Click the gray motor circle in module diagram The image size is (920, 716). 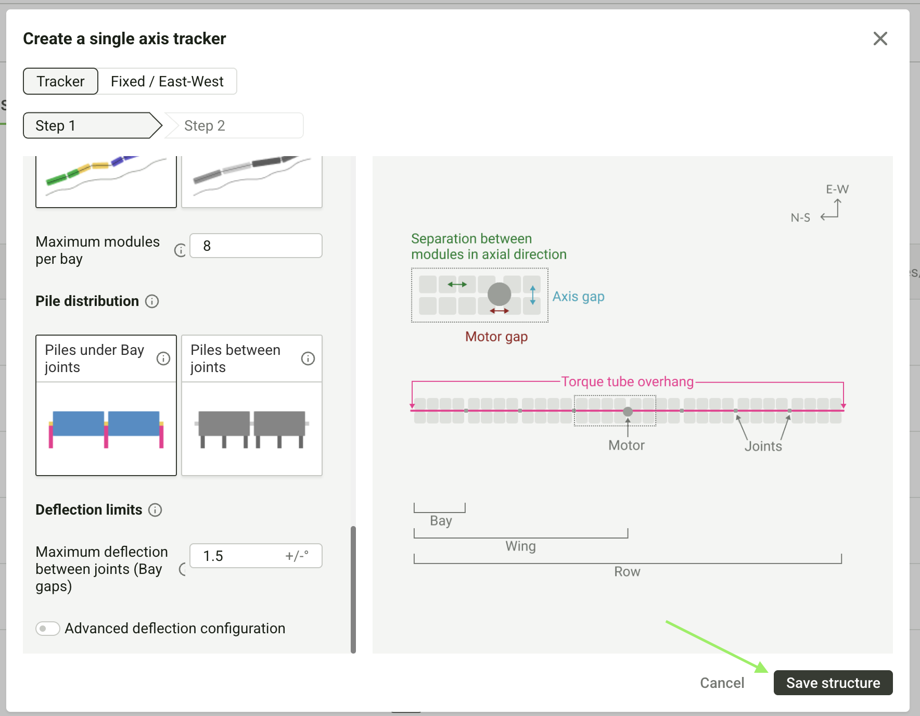(499, 294)
